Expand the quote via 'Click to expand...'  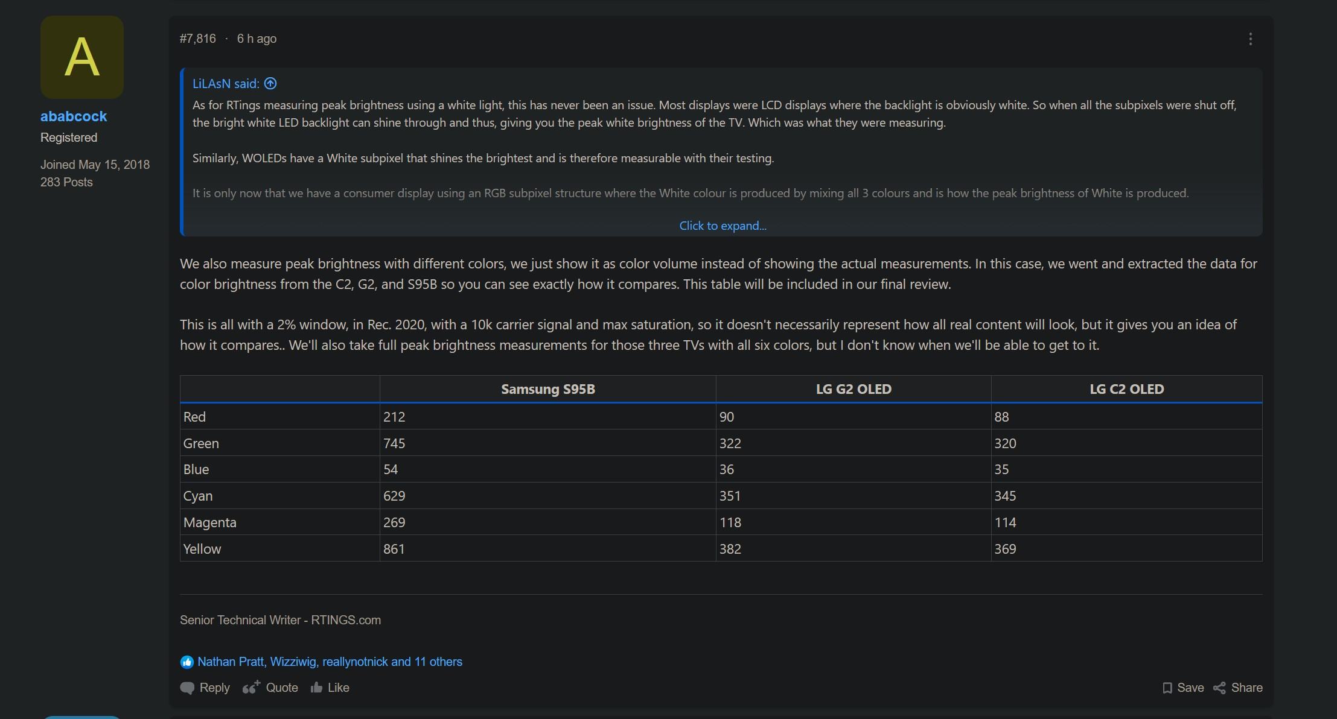point(723,226)
